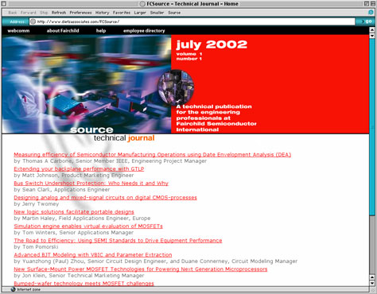The image size is (377, 294).
Task: Open the Simulation engine enables virtual evaluation of MOSFETs link
Action: click(x=88, y=226)
